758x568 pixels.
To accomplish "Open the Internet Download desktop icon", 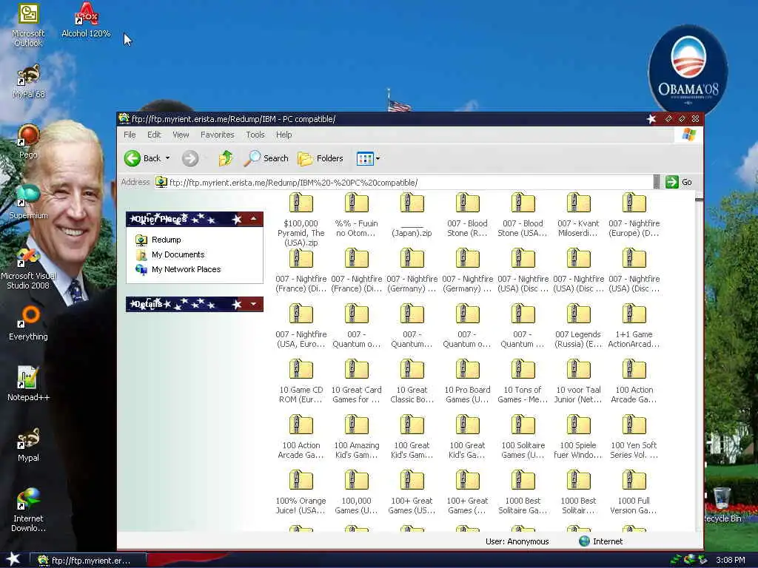I will [x=28, y=510].
